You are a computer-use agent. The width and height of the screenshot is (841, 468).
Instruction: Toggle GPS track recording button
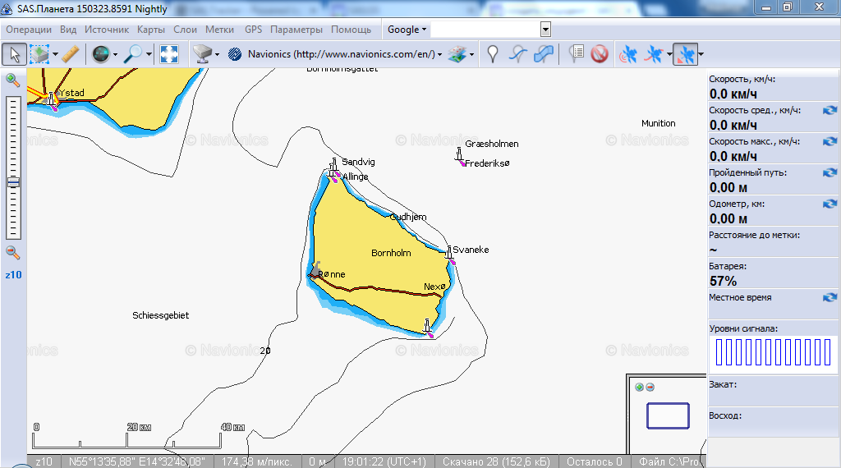655,54
